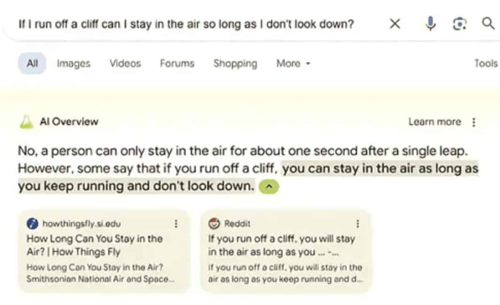Start voice search with the microphone icon
This screenshot has width=500, height=305.
pyautogui.click(x=430, y=23)
